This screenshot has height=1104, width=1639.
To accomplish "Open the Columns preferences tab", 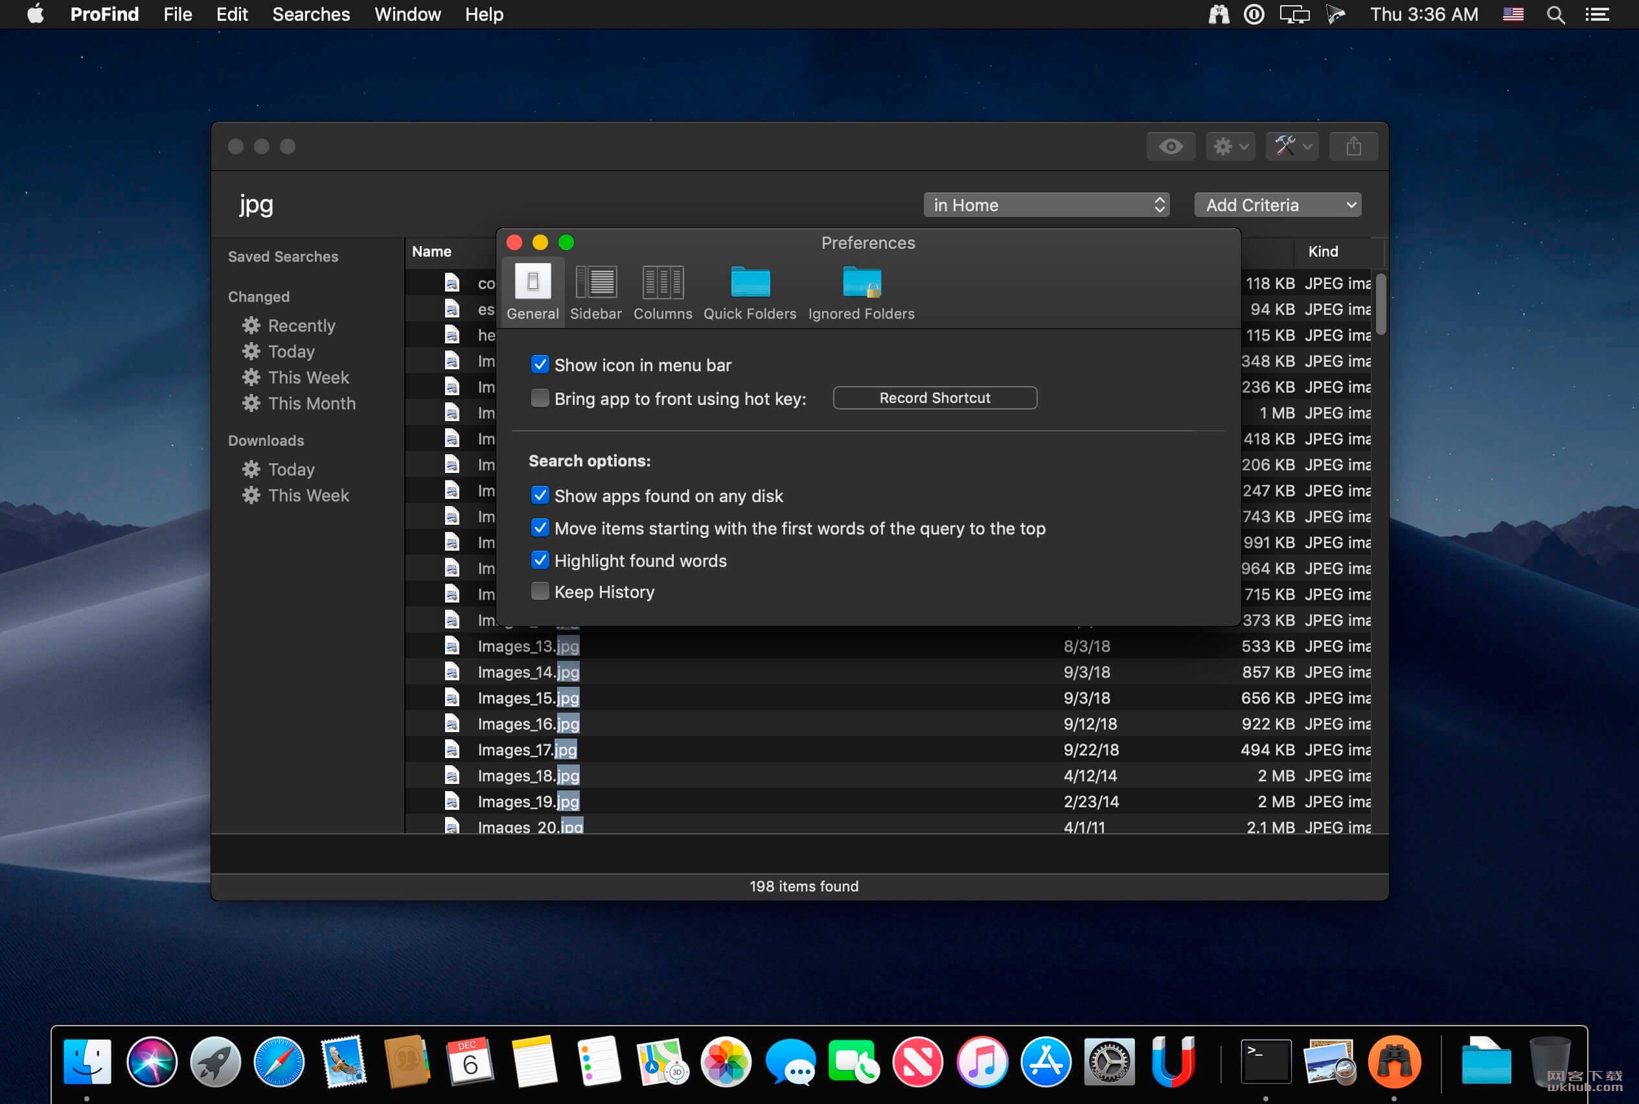I will pos(663,293).
